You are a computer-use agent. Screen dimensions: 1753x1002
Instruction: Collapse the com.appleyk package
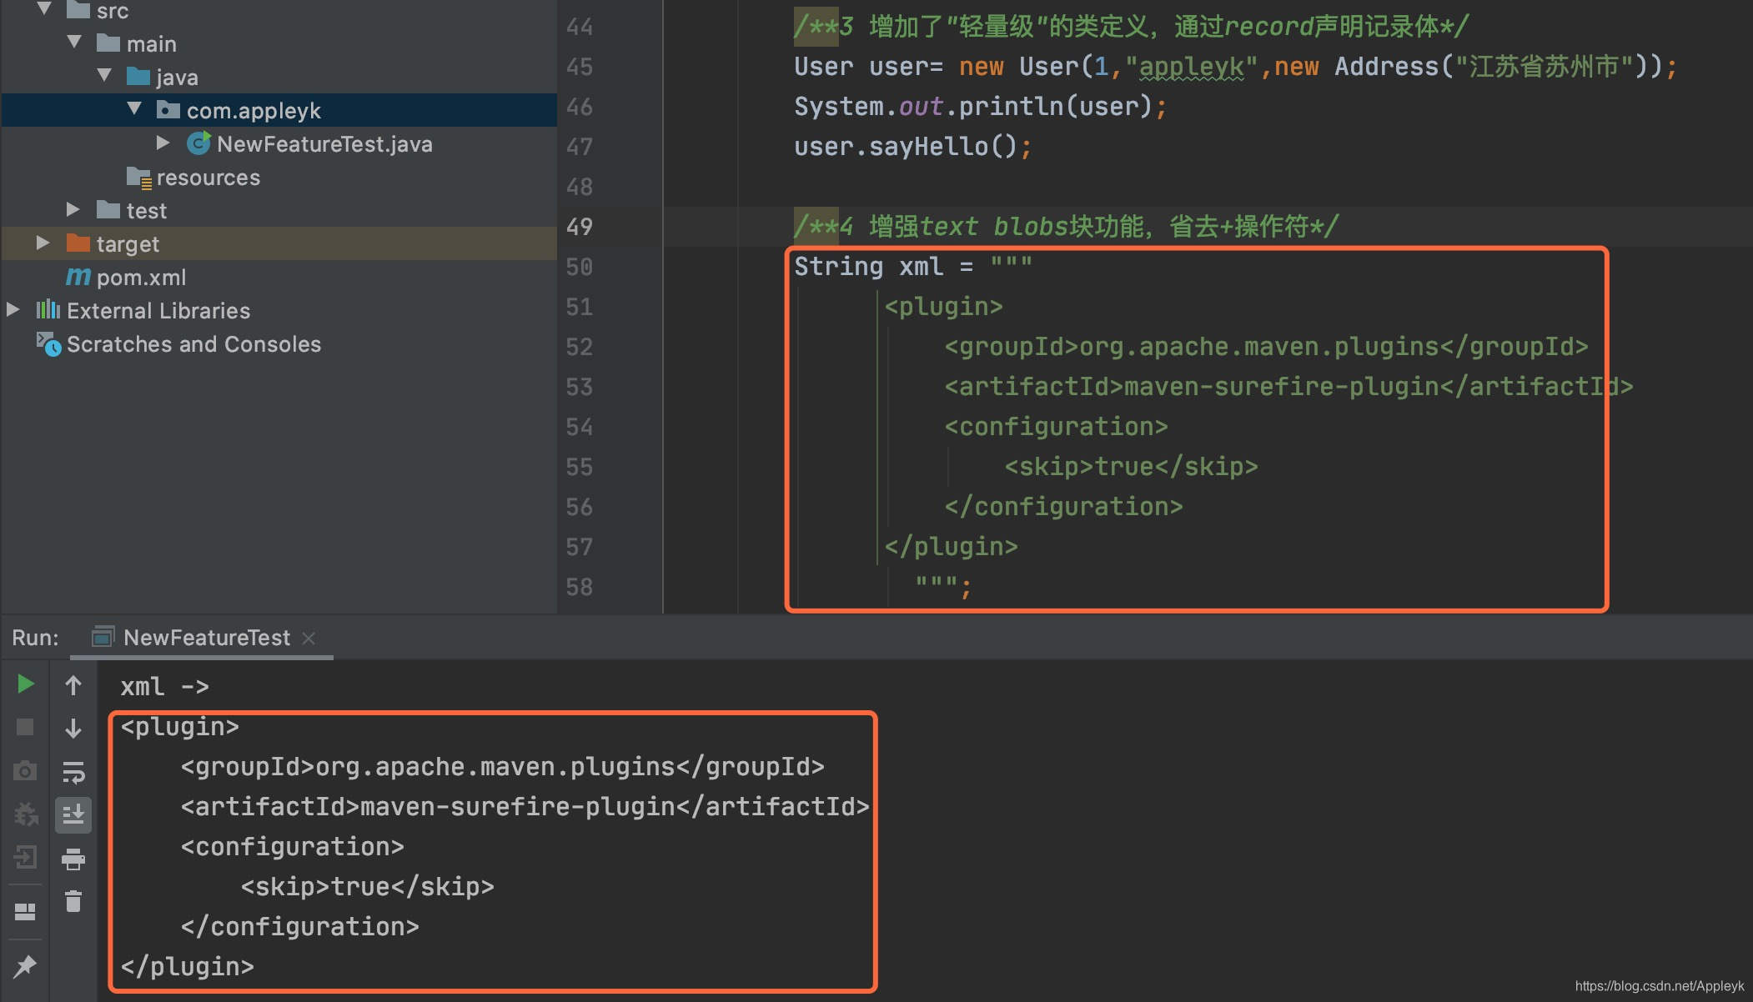coord(134,108)
